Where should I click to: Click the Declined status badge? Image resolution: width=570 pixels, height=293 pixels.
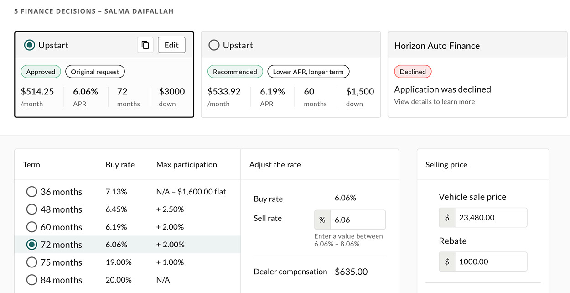coord(413,72)
